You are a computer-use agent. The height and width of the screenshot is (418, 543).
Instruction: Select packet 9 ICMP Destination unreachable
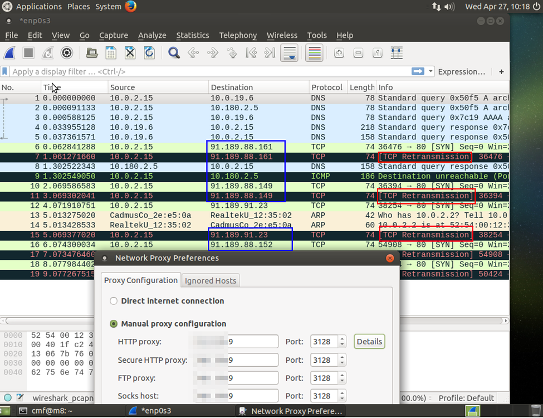(x=255, y=177)
